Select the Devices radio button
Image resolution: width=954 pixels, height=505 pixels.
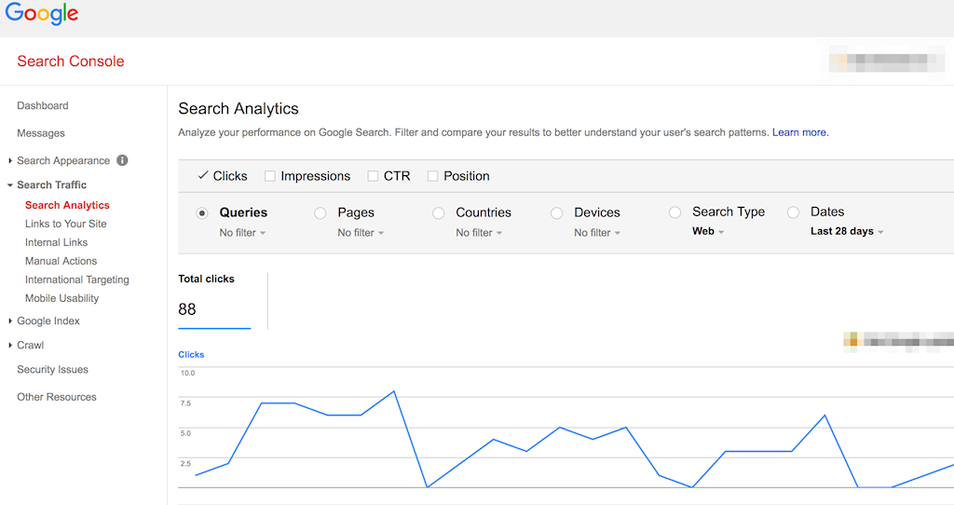click(557, 213)
